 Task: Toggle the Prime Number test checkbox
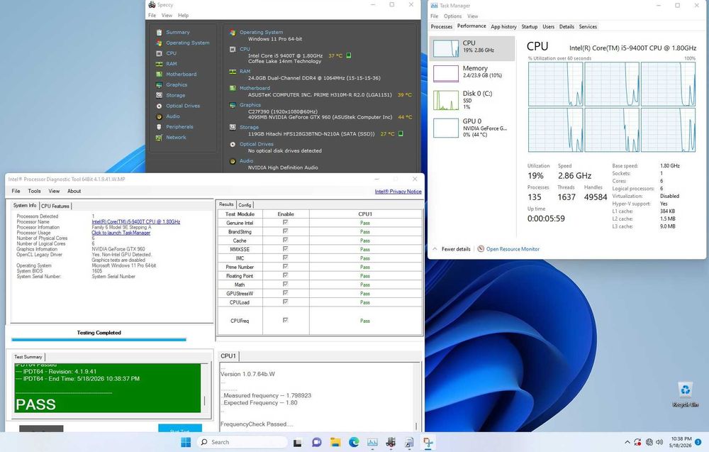(x=285, y=267)
